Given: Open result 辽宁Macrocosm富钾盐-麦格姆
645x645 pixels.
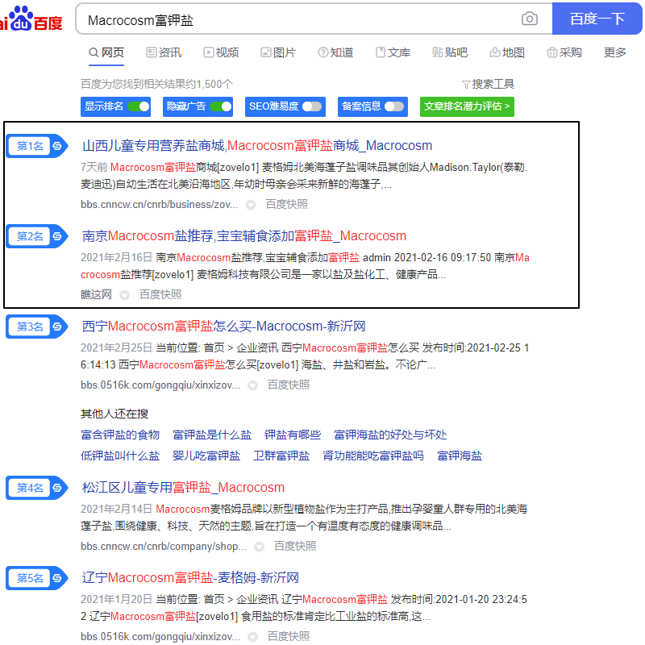Looking at the screenshot, I should click(190, 578).
